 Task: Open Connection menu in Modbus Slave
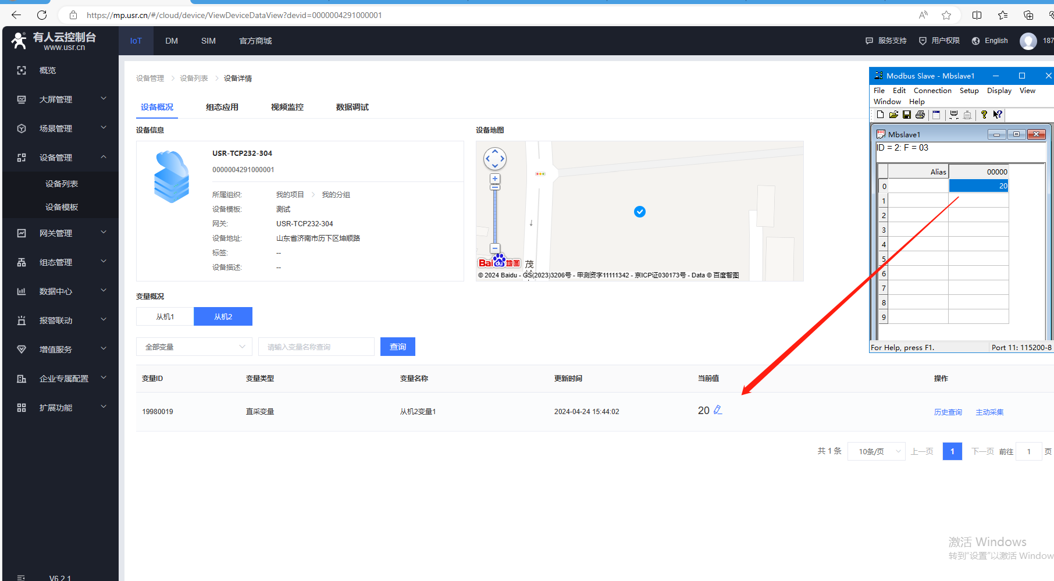click(932, 91)
